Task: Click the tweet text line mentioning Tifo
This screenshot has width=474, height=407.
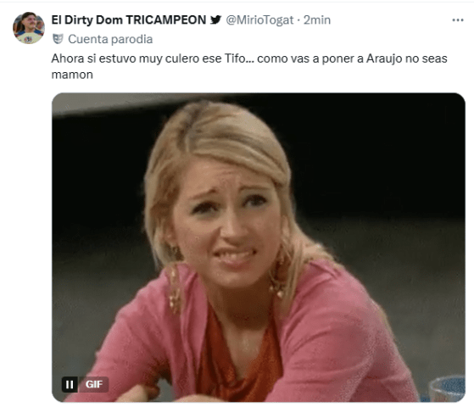Action: pyautogui.click(x=249, y=59)
